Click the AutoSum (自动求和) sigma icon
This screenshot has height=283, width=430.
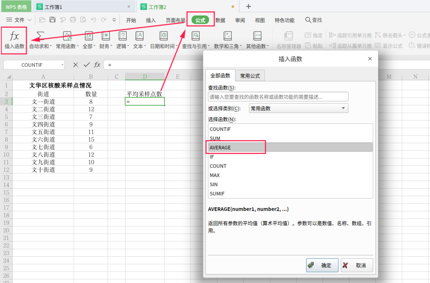40,36
